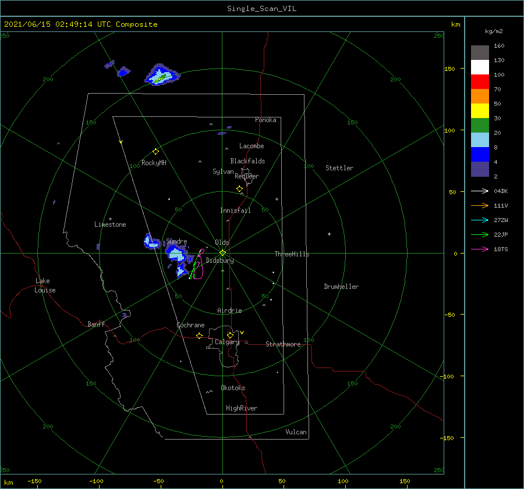Click the Cochrane town label

coord(190,325)
